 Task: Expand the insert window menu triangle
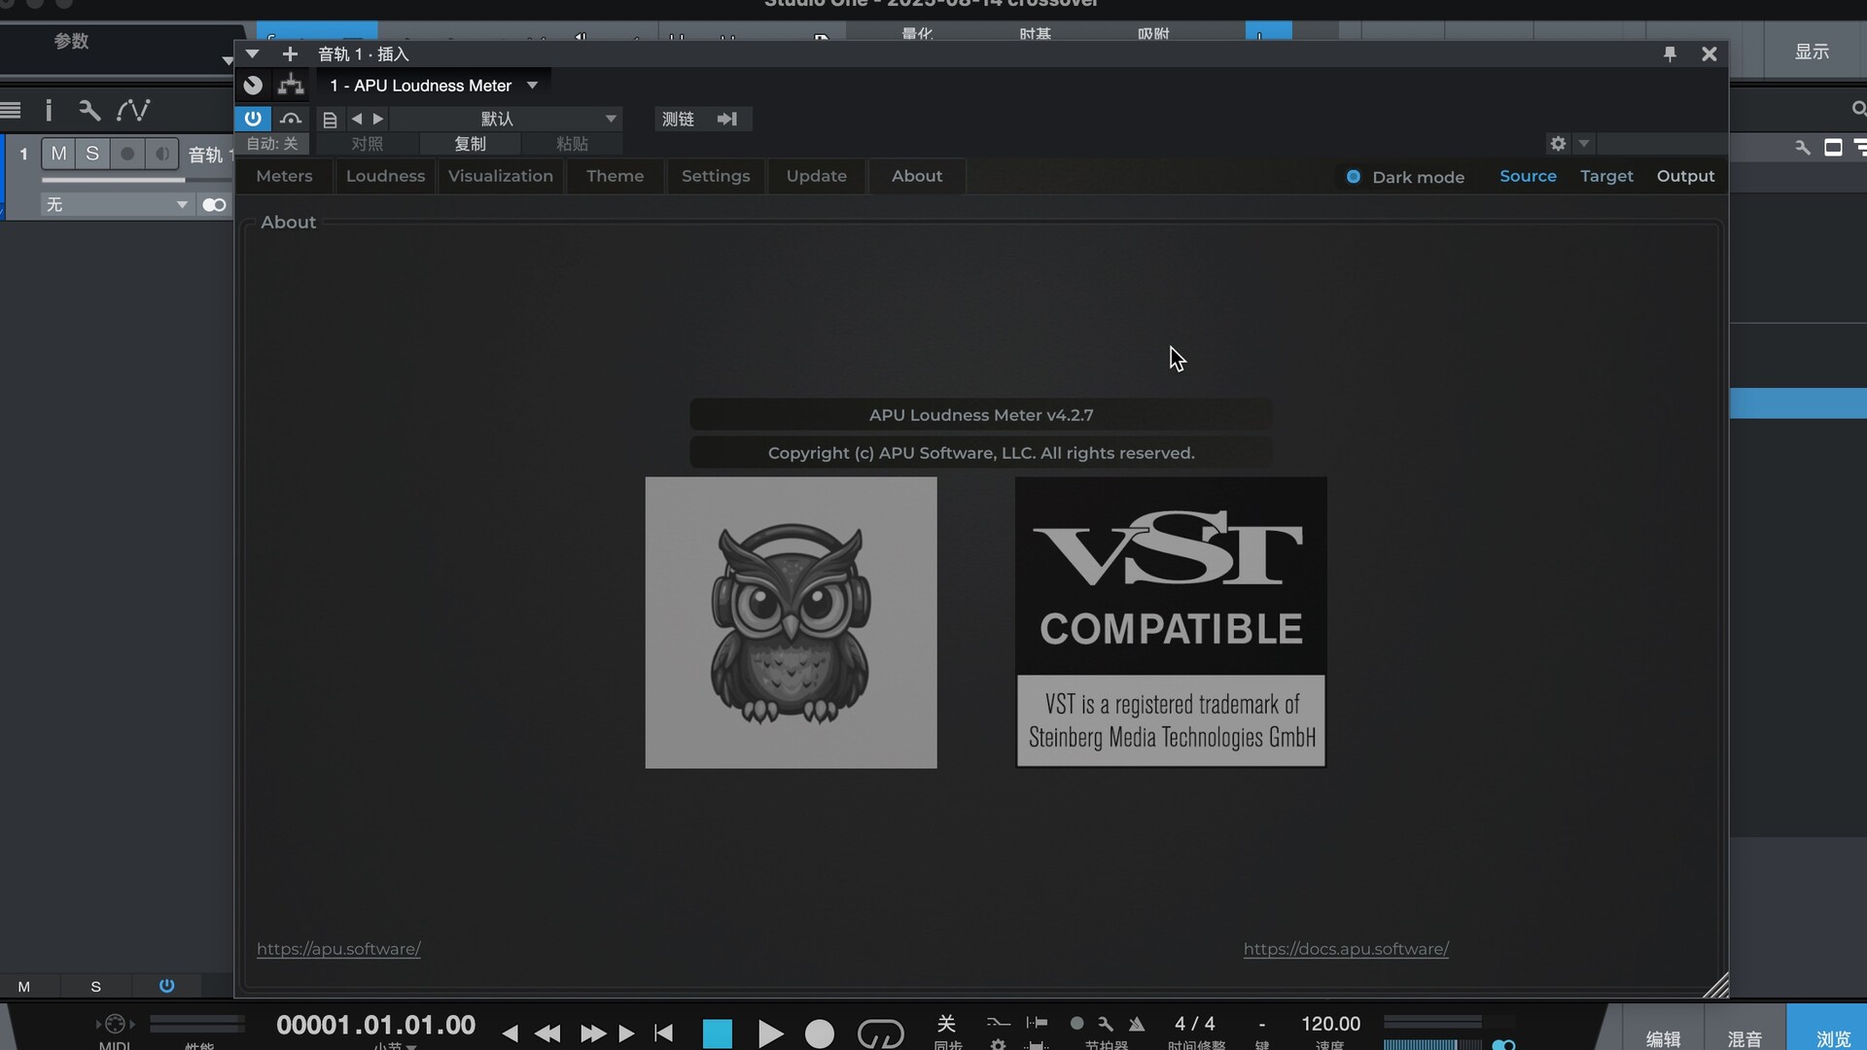(252, 54)
